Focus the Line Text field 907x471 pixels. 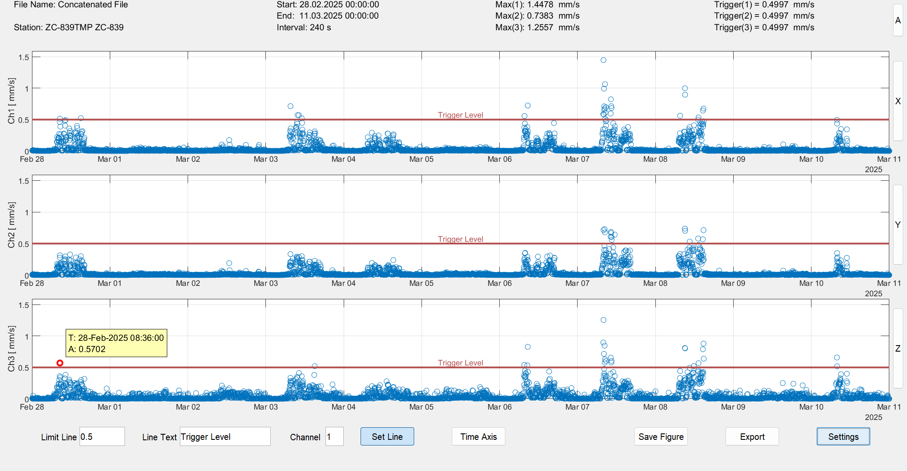pos(225,436)
